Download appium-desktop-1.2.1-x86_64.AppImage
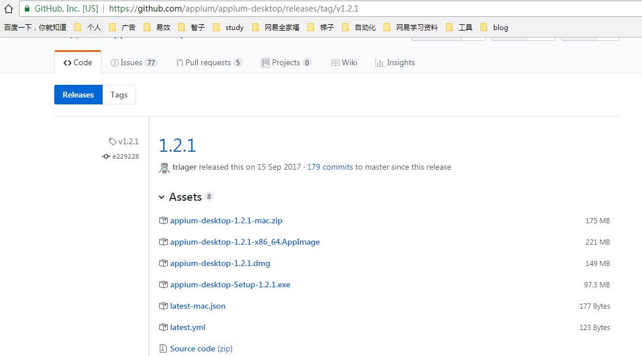The width and height of the screenshot is (642, 356). coord(245,242)
